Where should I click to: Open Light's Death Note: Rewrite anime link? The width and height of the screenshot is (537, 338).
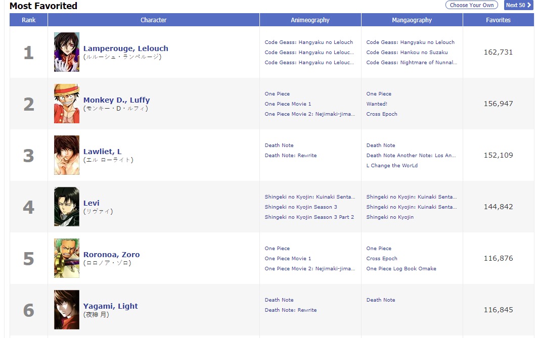click(290, 310)
